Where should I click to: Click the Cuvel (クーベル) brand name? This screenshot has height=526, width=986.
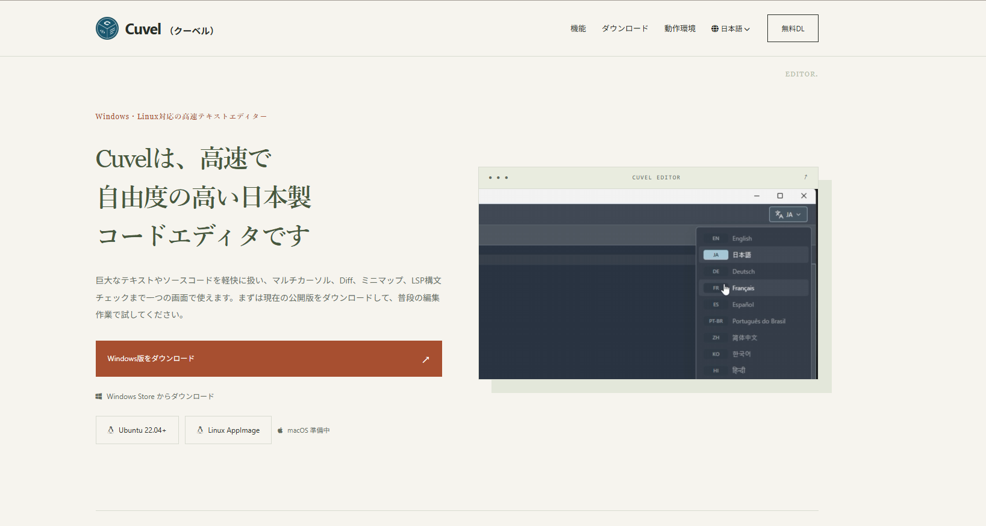(169, 29)
